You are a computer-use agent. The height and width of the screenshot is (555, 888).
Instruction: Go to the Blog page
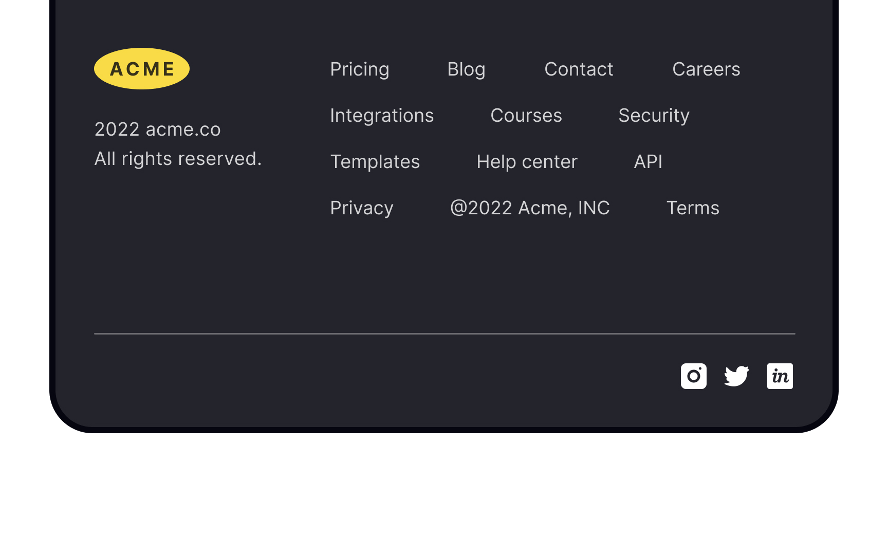[x=466, y=69]
